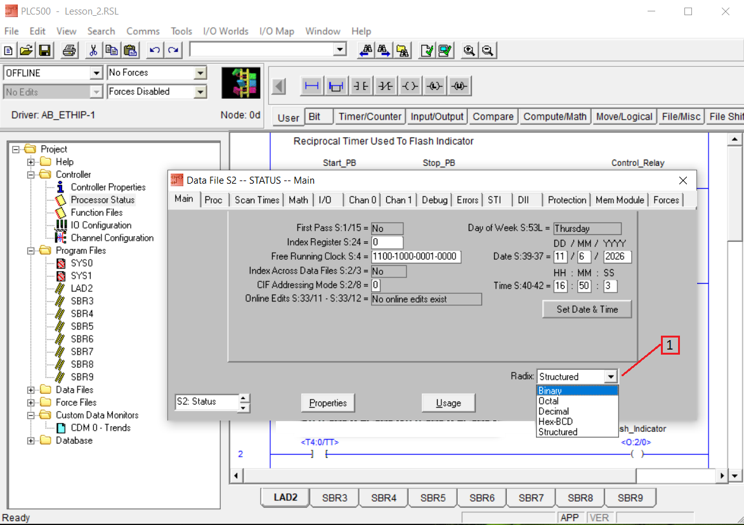Switch to the SBR5 bottom tab
The image size is (744, 525).
click(x=433, y=498)
